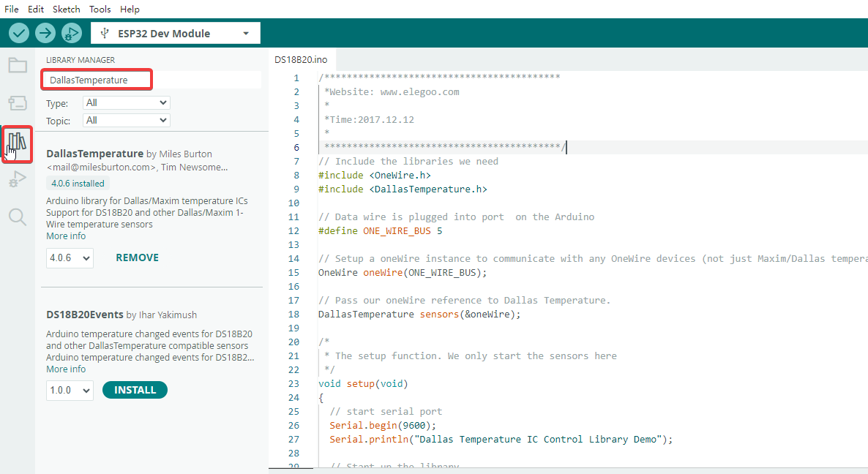Image resolution: width=868 pixels, height=474 pixels.
Task: Click the OneWire oneWire(ONE_WIRE_BUS); line
Action: pos(403,273)
